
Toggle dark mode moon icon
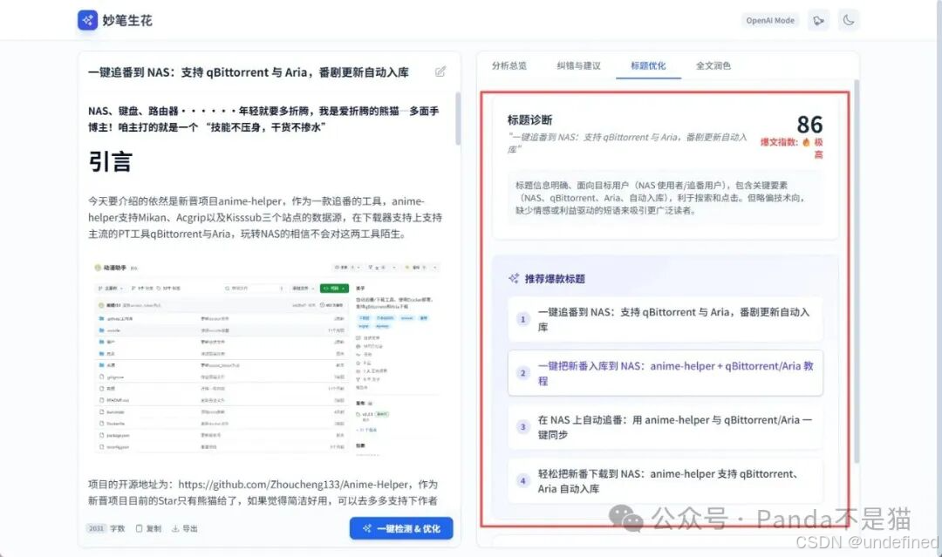[x=849, y=20]
